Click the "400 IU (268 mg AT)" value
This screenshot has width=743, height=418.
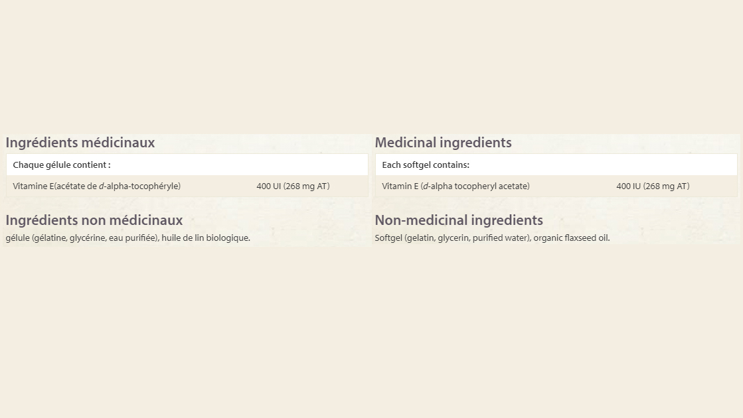click(653, 186)
